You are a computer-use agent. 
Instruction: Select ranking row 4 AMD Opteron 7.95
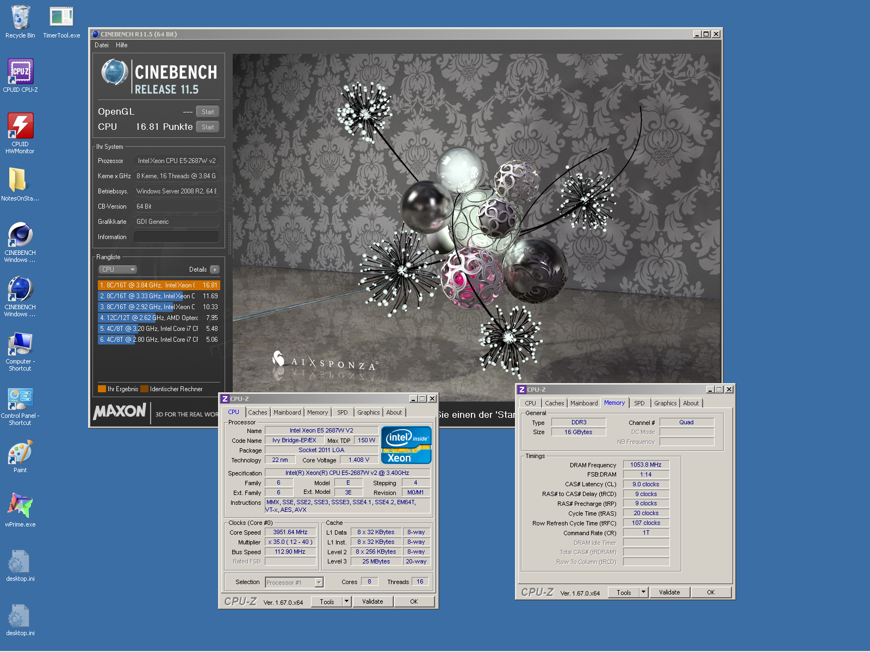pos(159,318)
